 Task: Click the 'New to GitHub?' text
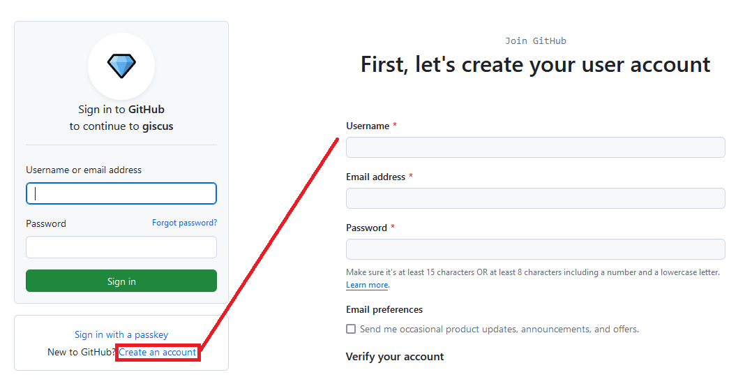(81, 352)
